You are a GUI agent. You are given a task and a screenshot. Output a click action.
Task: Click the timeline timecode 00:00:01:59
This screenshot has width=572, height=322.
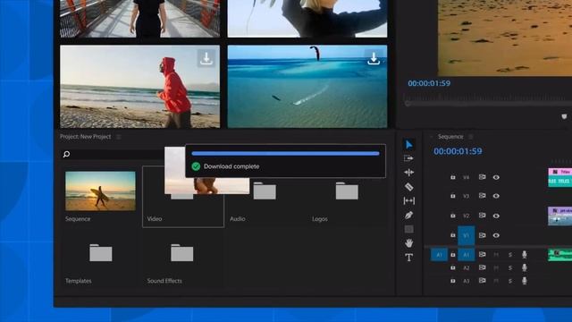(x=458, y=151)
